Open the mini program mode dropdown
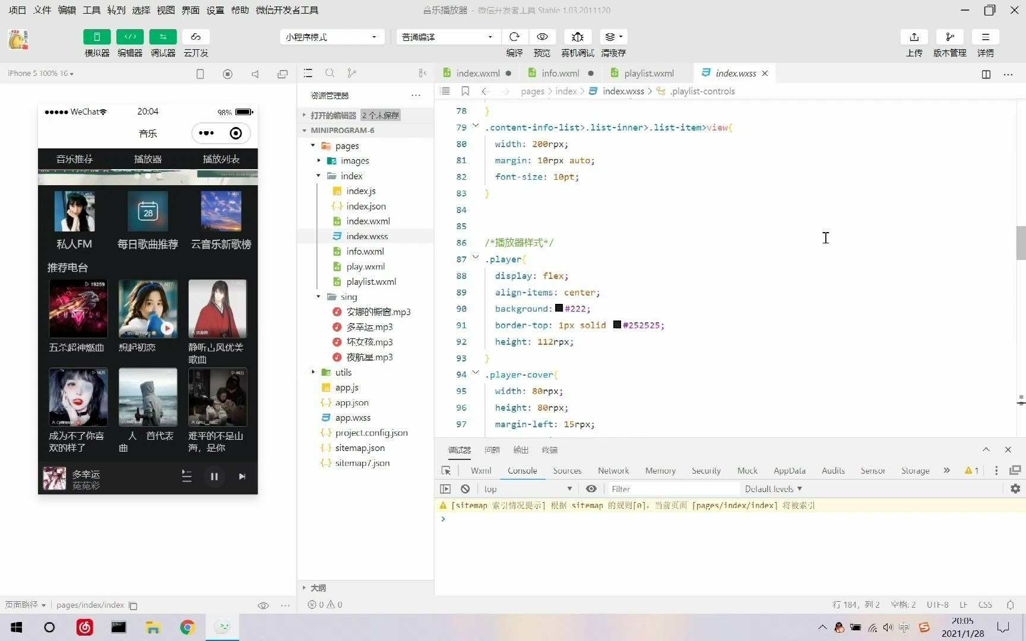 [x=332, y=37]
